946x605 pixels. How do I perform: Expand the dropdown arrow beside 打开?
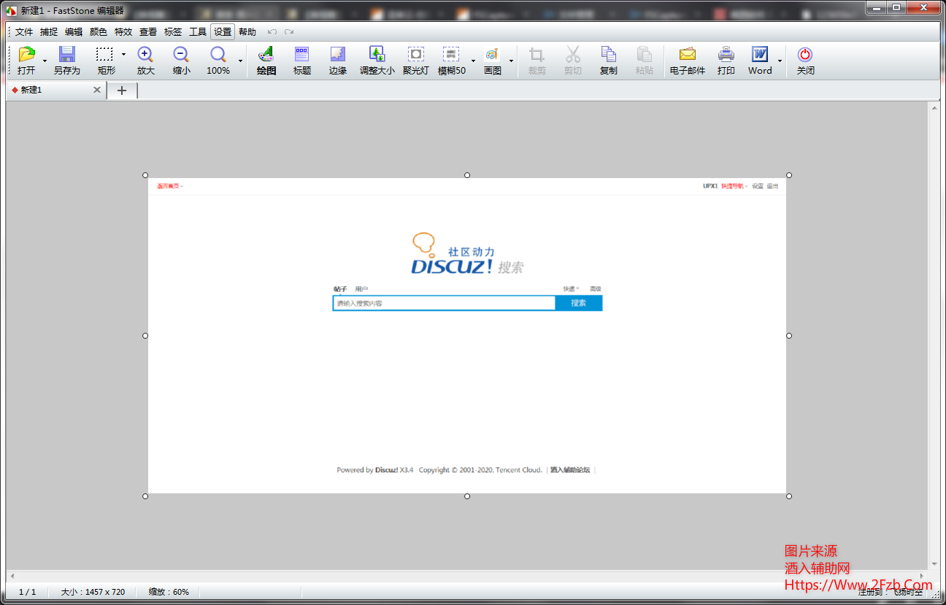(x=45, y=61)
